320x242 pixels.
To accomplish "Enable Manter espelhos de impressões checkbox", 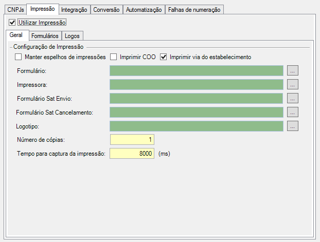I will (19, 57).
